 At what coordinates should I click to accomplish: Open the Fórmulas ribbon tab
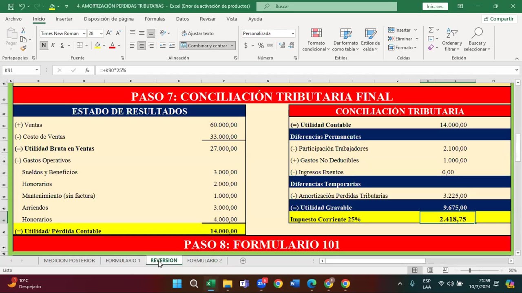pos(155,19)
